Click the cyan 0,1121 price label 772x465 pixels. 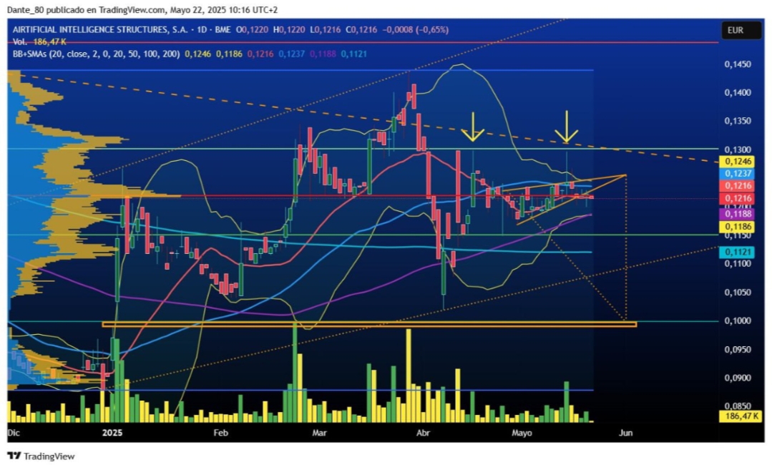pos(738,253)
